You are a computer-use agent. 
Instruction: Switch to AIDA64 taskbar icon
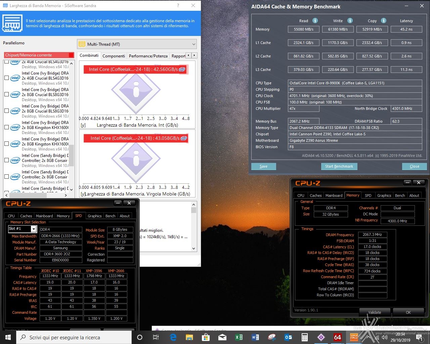pyautogui.click(x=338, y=337)
